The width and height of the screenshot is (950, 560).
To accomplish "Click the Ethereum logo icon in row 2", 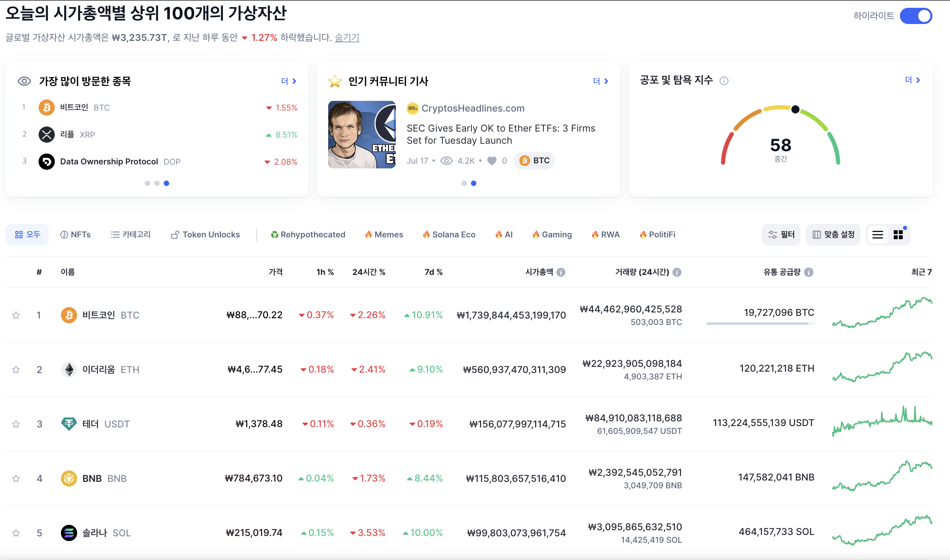I will click(x=69, y=369).
